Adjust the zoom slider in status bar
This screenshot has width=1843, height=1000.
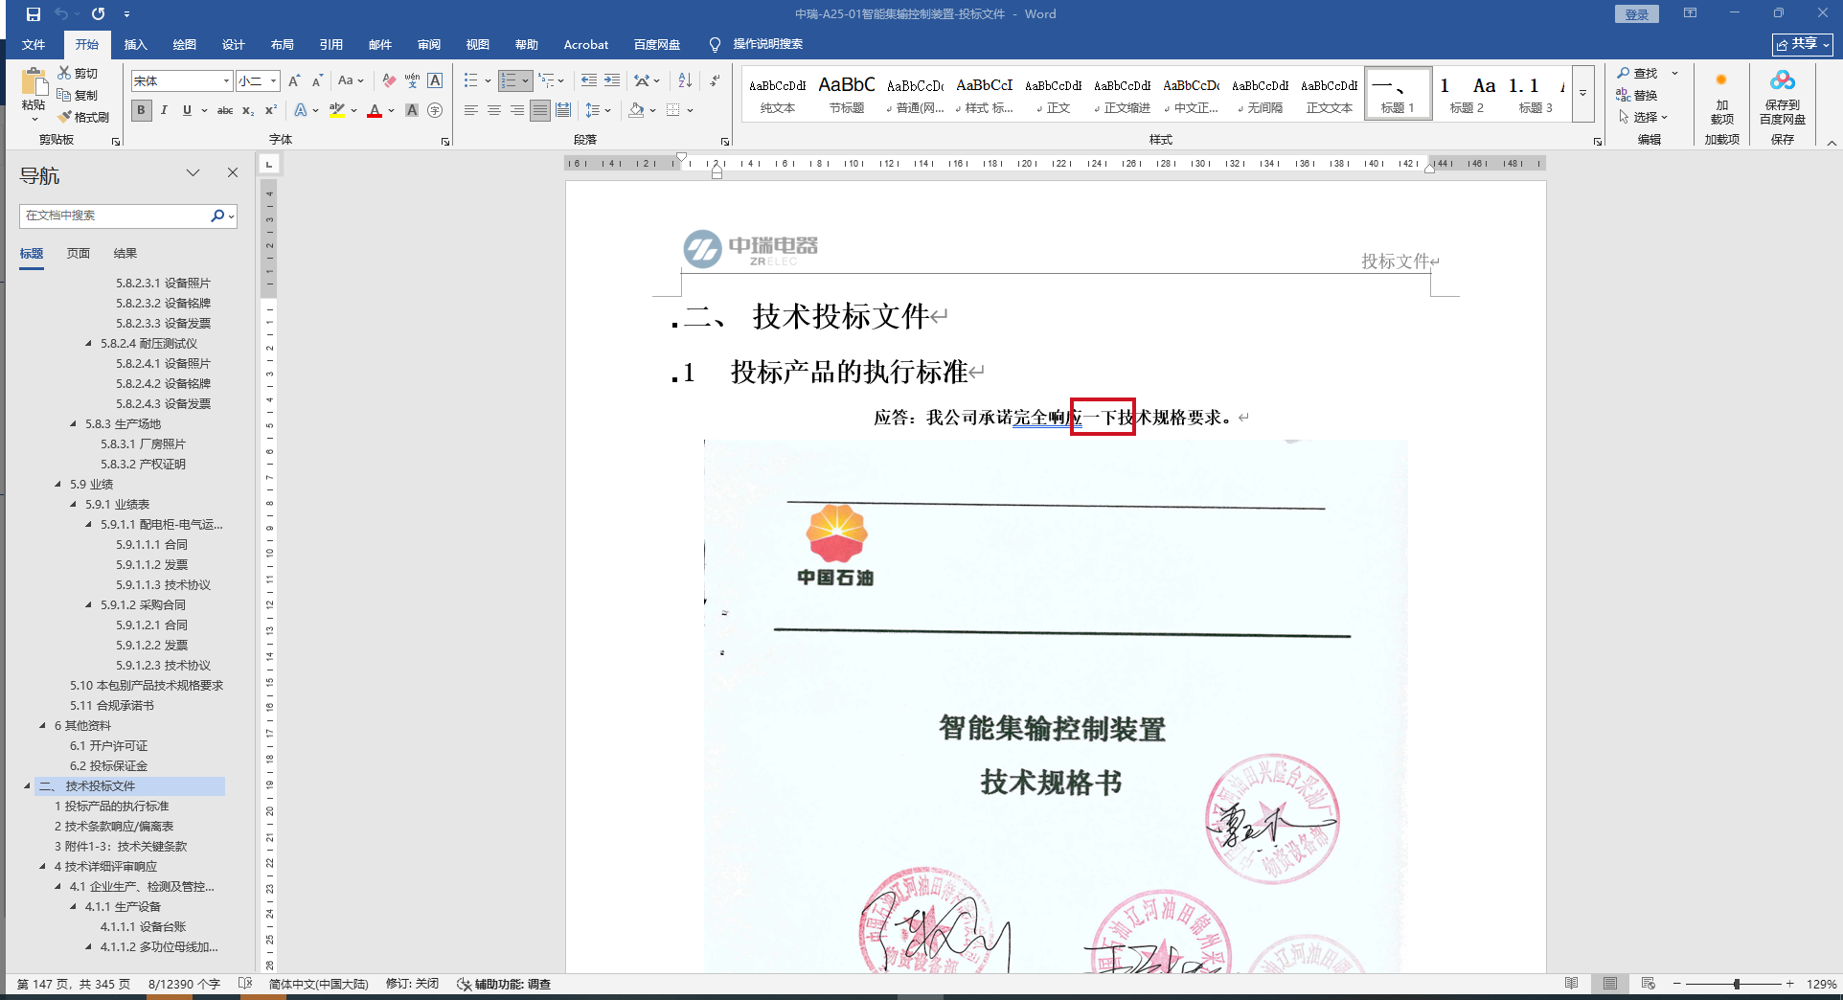[x=1736, y=984]
